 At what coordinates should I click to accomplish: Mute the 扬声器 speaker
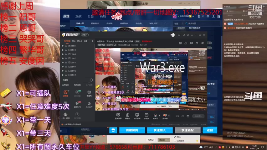tap(165, 116)
